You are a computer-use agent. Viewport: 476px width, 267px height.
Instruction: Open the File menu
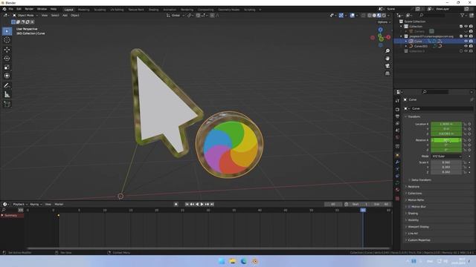11,10
